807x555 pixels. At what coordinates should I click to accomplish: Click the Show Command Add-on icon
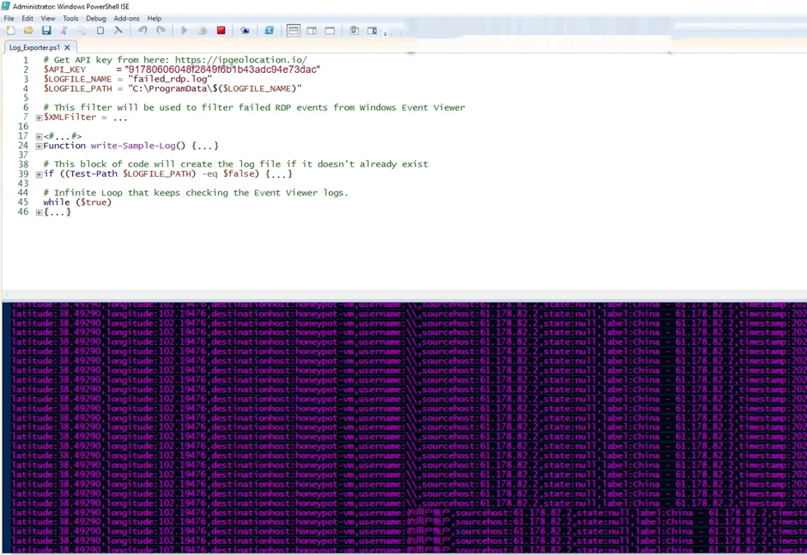tap(372, 30)
